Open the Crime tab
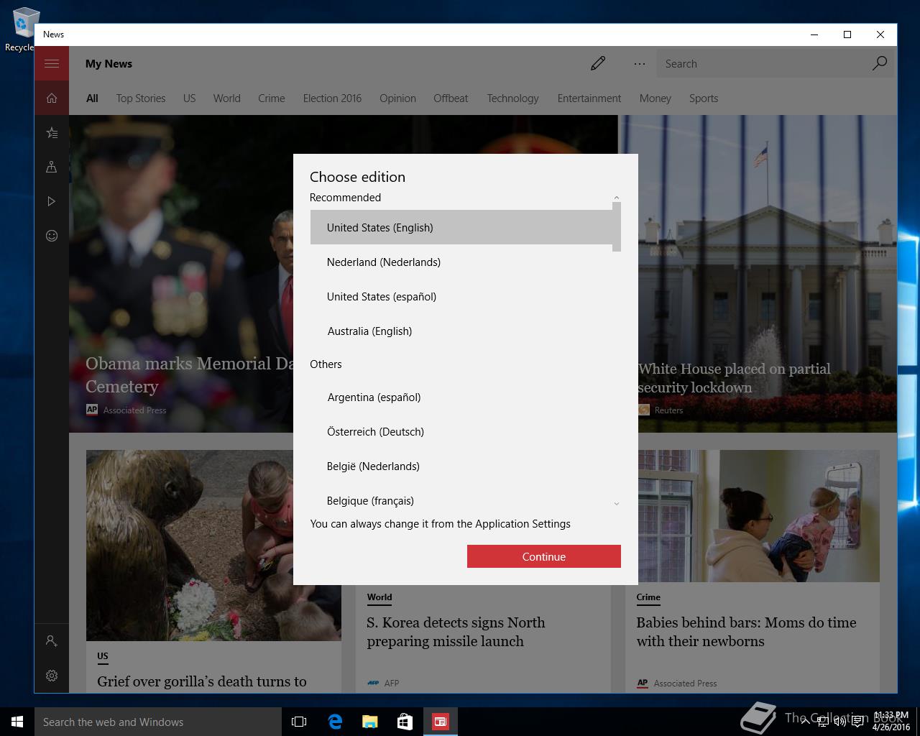The image size is (920, 736). (272, 98)
